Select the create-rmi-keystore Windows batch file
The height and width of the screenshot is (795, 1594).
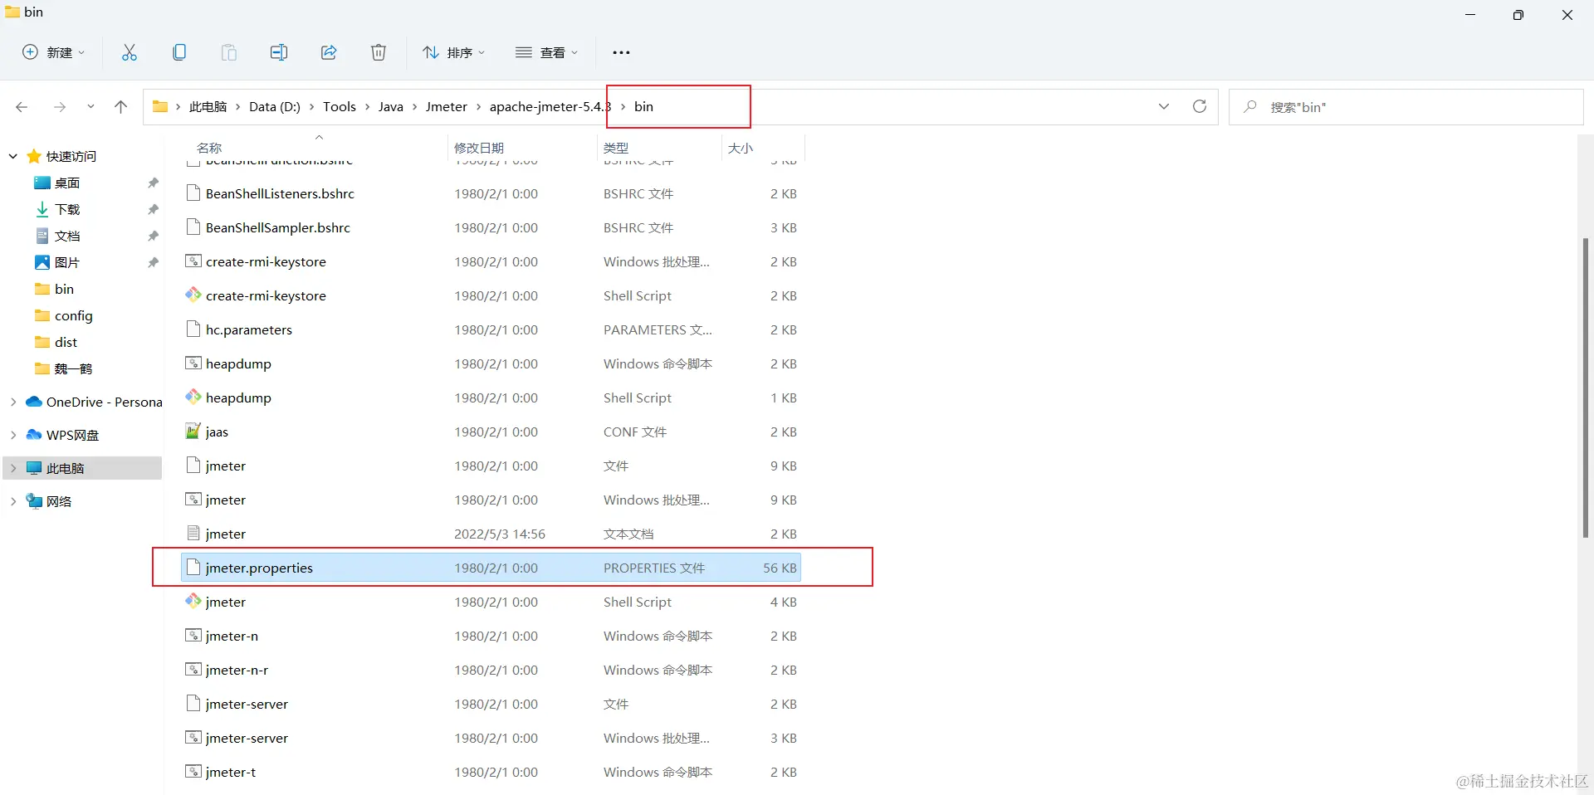click(491, 261)
